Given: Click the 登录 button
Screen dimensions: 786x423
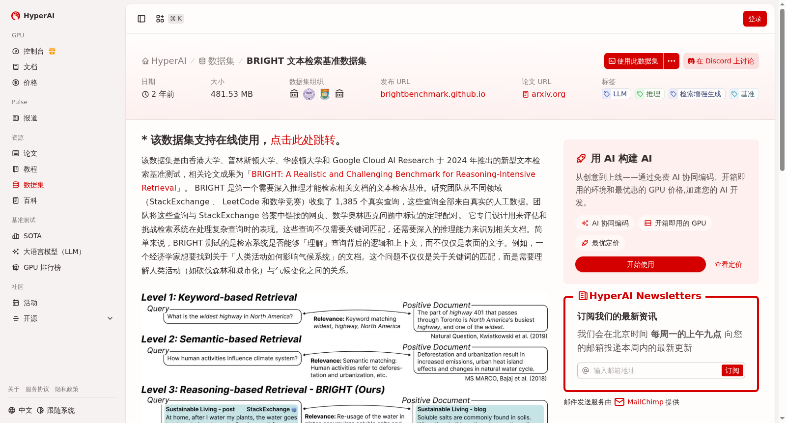Looking at the screenshot, I should tap(755, 19).
